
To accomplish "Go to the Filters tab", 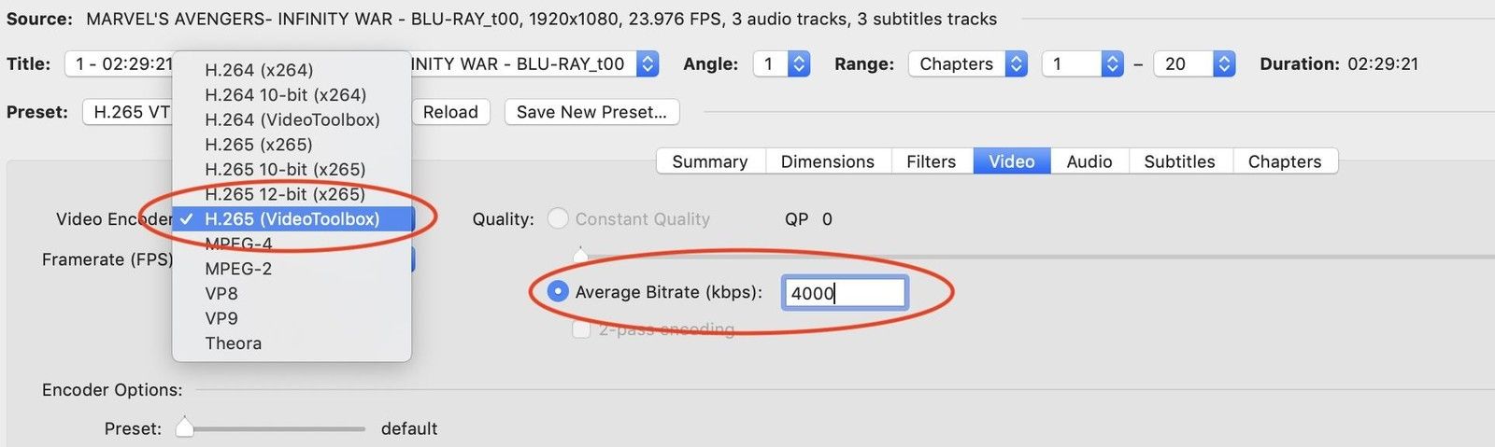I will coord(931,161).
